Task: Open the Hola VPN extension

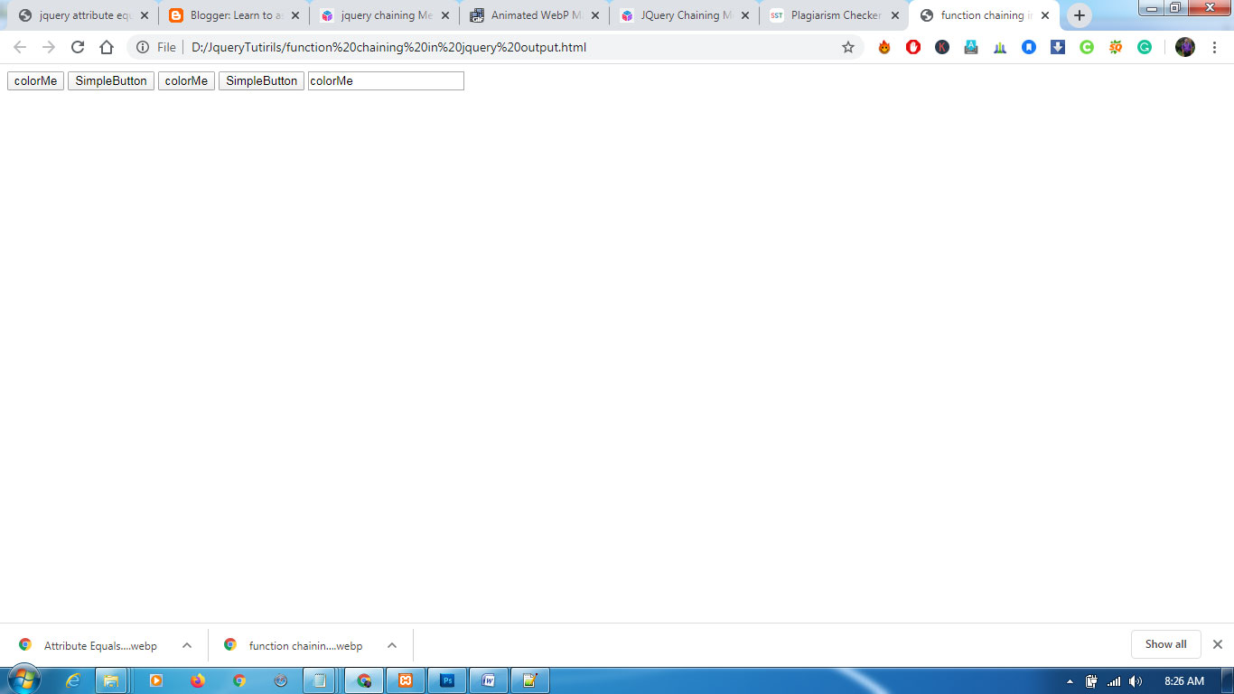Action: (x=884, y=47)
